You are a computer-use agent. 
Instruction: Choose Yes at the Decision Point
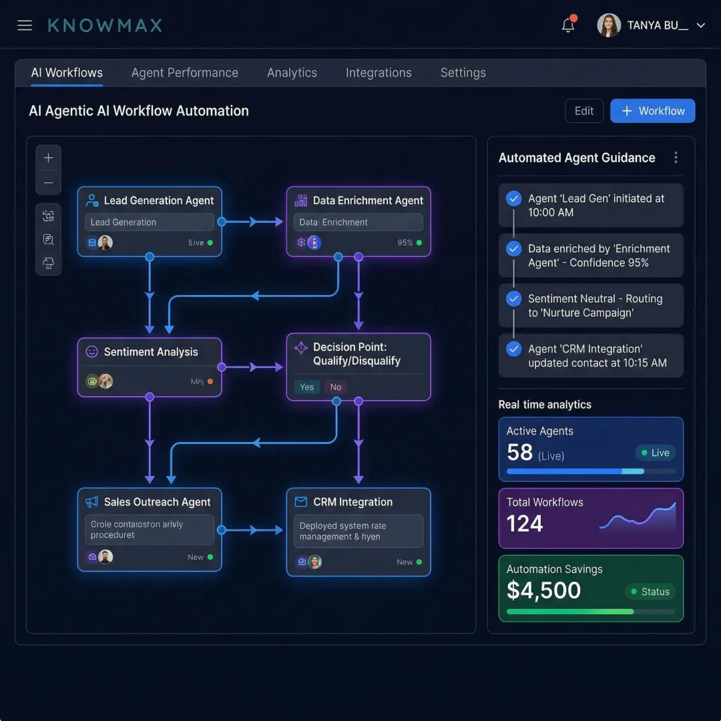tap(306, 387)
